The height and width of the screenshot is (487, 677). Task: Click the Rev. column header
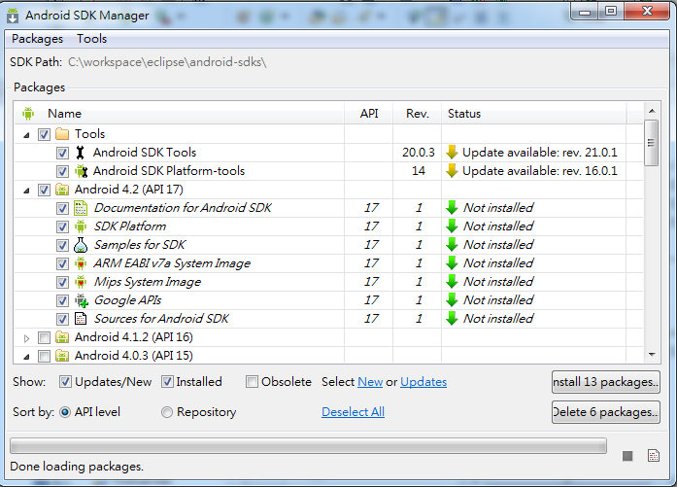pyautogui.click(x=418, y=114)
